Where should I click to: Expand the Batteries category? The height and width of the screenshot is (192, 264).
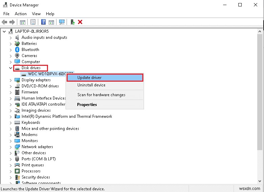click(x=10, y=44)
